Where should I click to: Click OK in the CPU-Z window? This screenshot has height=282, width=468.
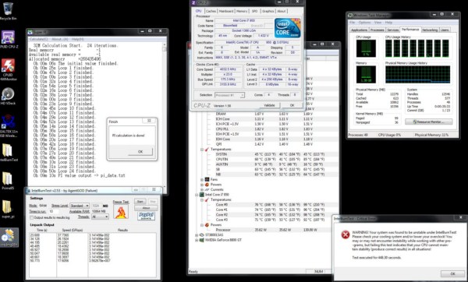tap(292, 105)
